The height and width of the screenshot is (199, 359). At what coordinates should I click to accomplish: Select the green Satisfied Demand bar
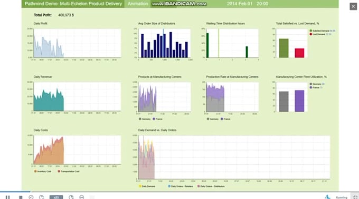284,48
